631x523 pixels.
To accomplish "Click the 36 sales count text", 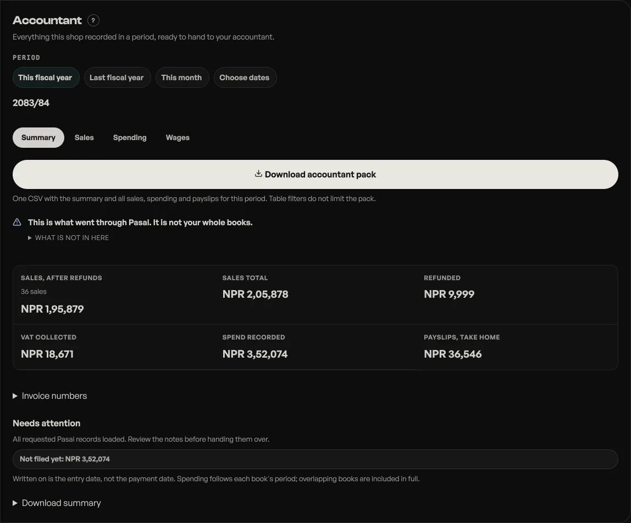I will click(x=34, y=292).
